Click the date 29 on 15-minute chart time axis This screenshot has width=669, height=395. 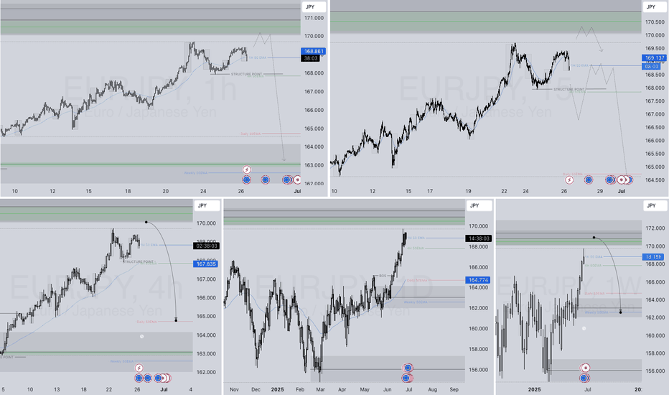pyautogui.click(x=600, y=191)
